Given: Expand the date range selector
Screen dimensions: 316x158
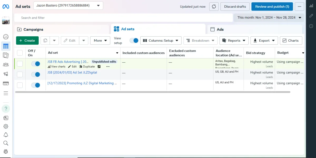Looking at the screenshot, I should coord(269,18).
